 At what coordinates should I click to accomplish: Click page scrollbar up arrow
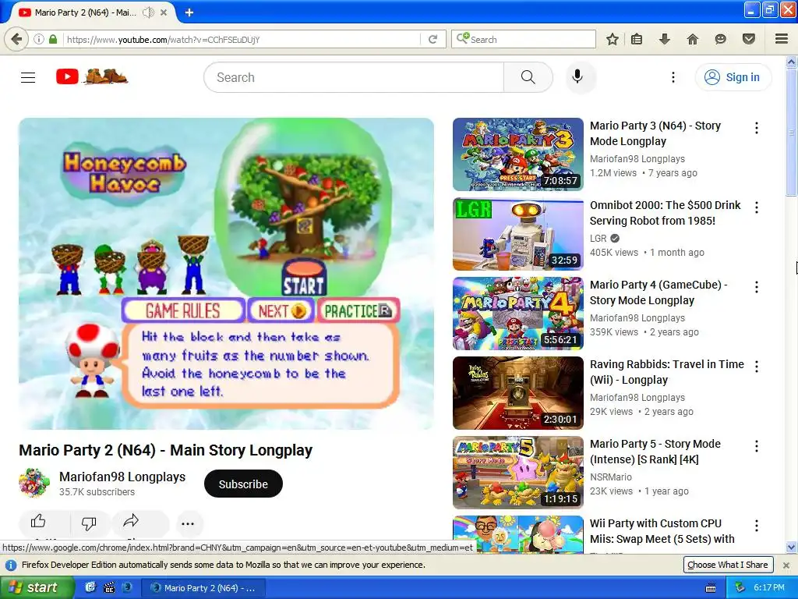pos(791,62)
